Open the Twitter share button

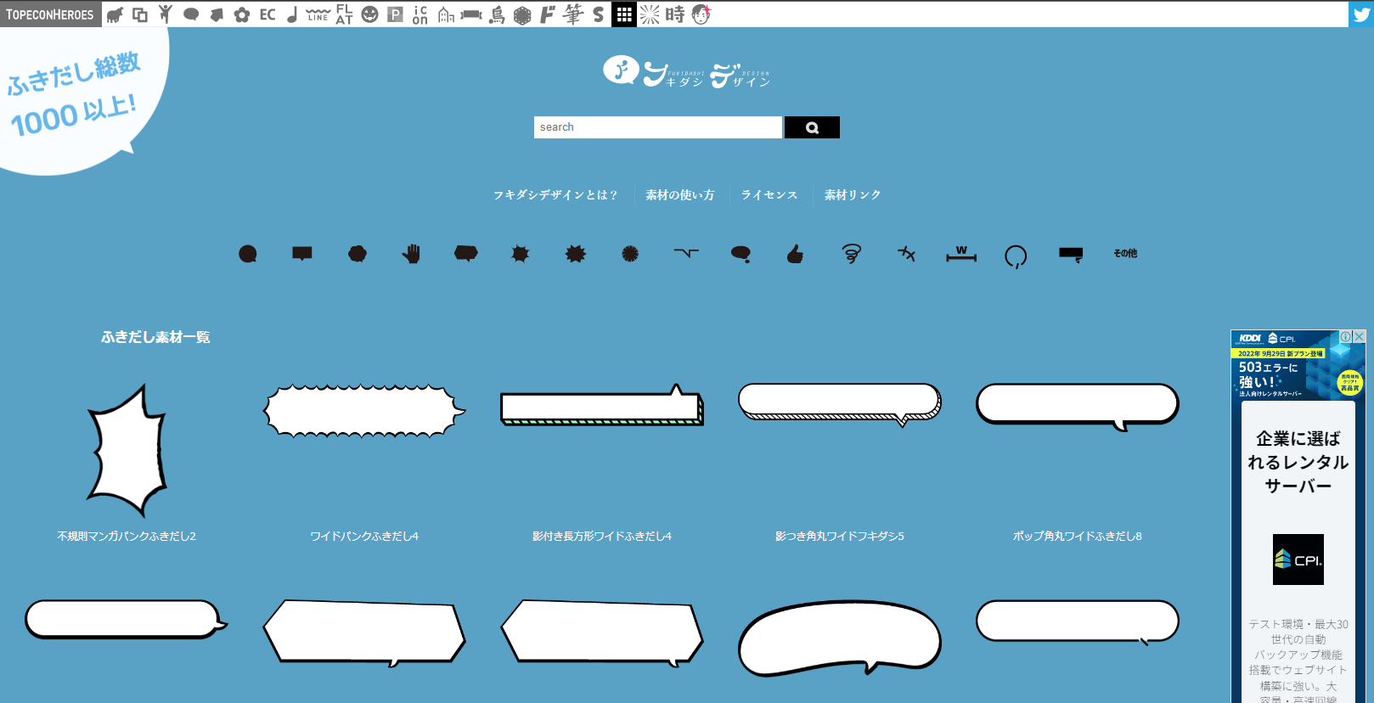1361,14
